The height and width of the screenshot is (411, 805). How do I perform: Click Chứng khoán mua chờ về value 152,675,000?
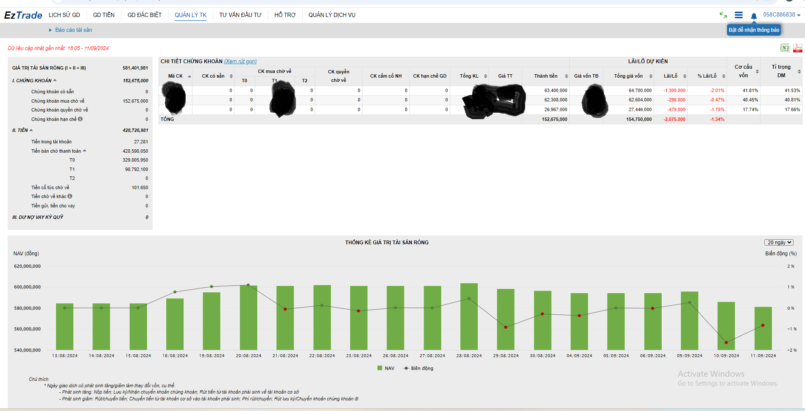(135, 101)
